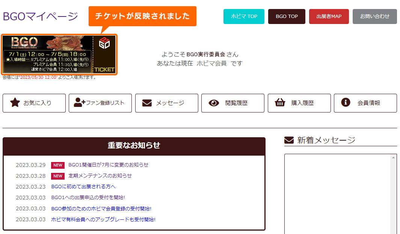Open BGO1への出展申込の受付を開始 link
400x234 pixels.
(88, 197)
